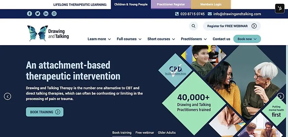The height and width of the screenshot is (137, 288).
Task: Click Register for FREE WEBINAR button
Action: pyautogui.click(x=232, y=26)
